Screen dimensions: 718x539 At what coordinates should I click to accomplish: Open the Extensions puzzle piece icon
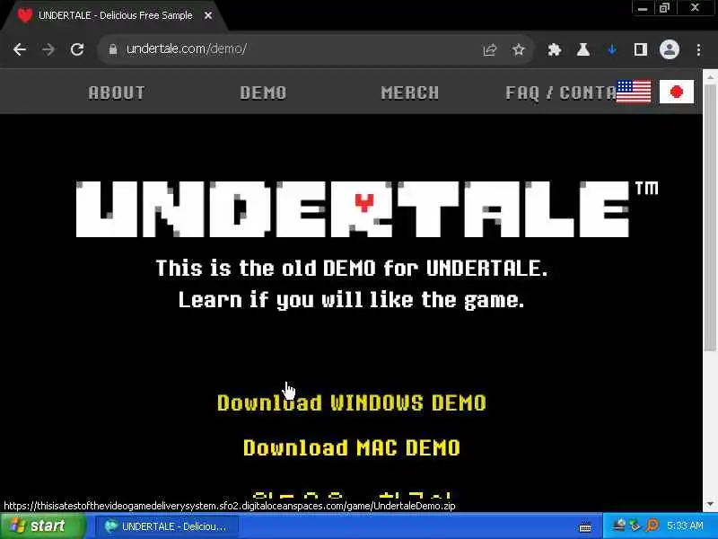(x=555, y=49)
